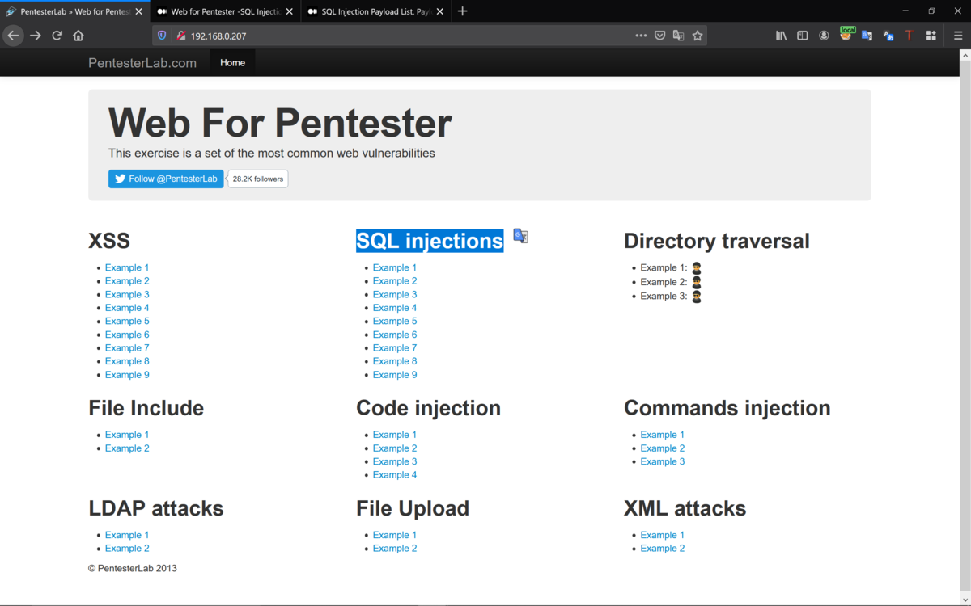The width and height of the screenshot is (971, 606).
Task: Go back with the browser back arrow
Action: [13, 36]
